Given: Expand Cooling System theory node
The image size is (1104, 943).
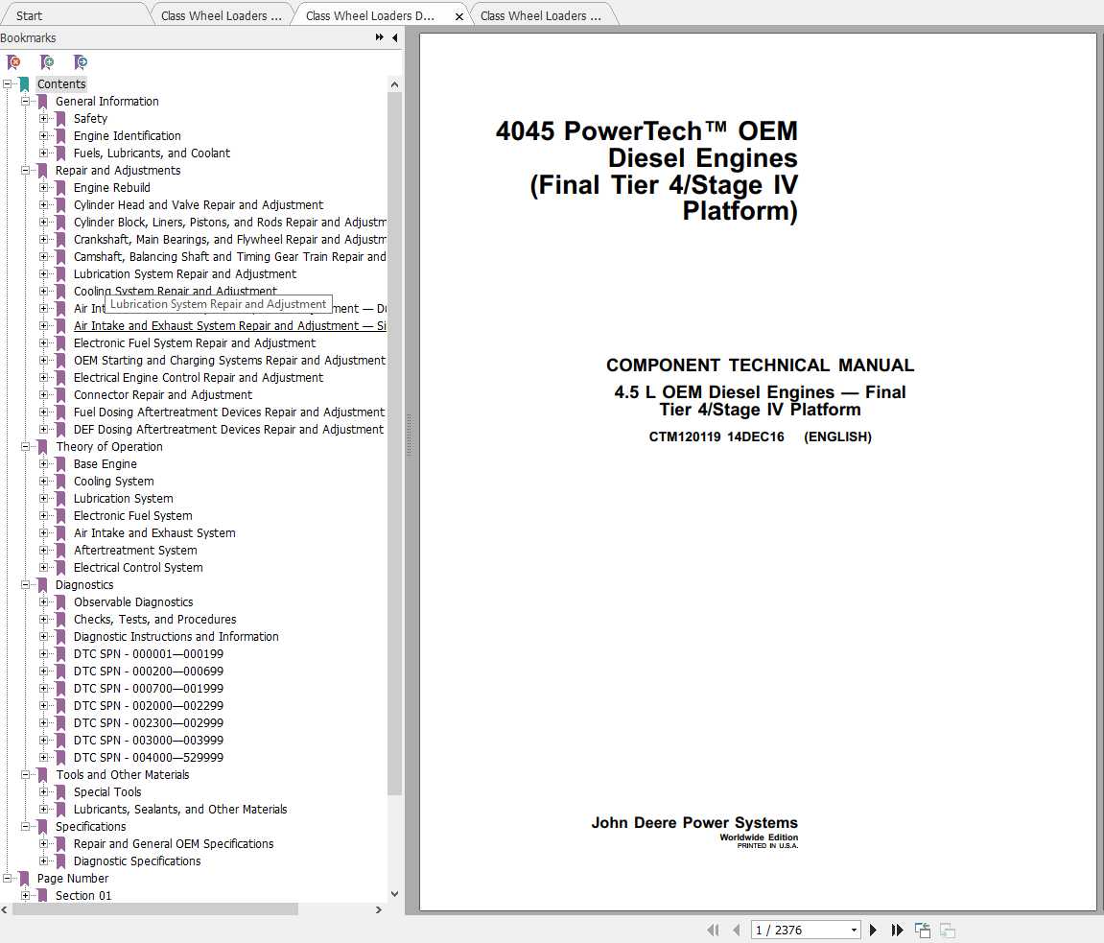Looking at the screenshot, I should point(44,482).
